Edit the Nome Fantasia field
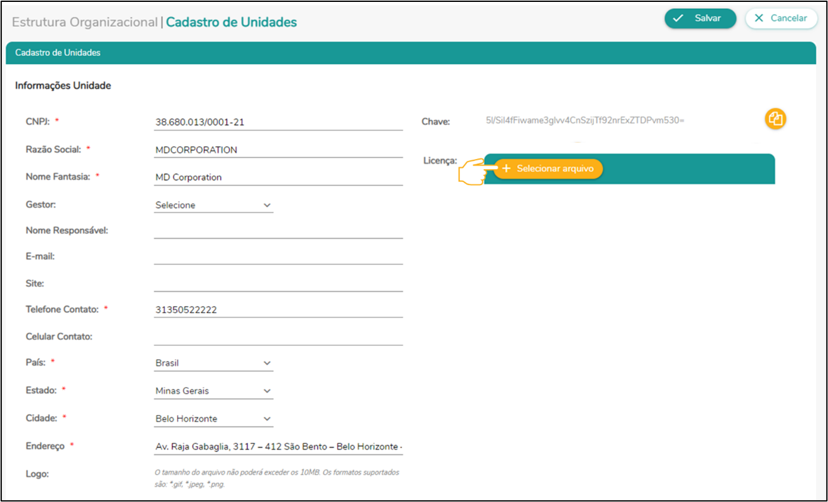 (279, 177)
